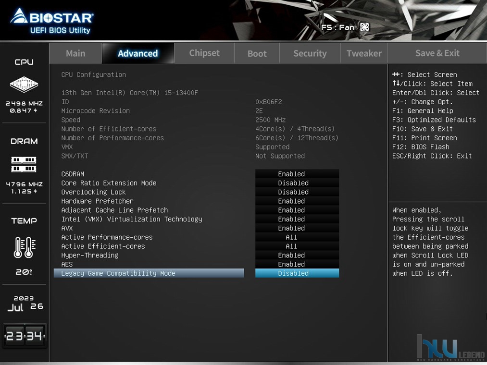Change the AVX Enabled value
The width and height of the screenshot is (487, 365).
click(297, 228)
